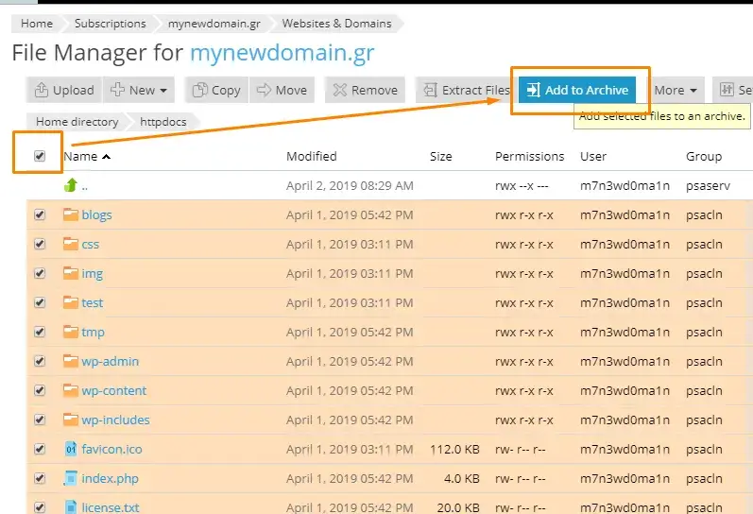
Task: Sort by the Modified column header
Action: click(311, 156)
